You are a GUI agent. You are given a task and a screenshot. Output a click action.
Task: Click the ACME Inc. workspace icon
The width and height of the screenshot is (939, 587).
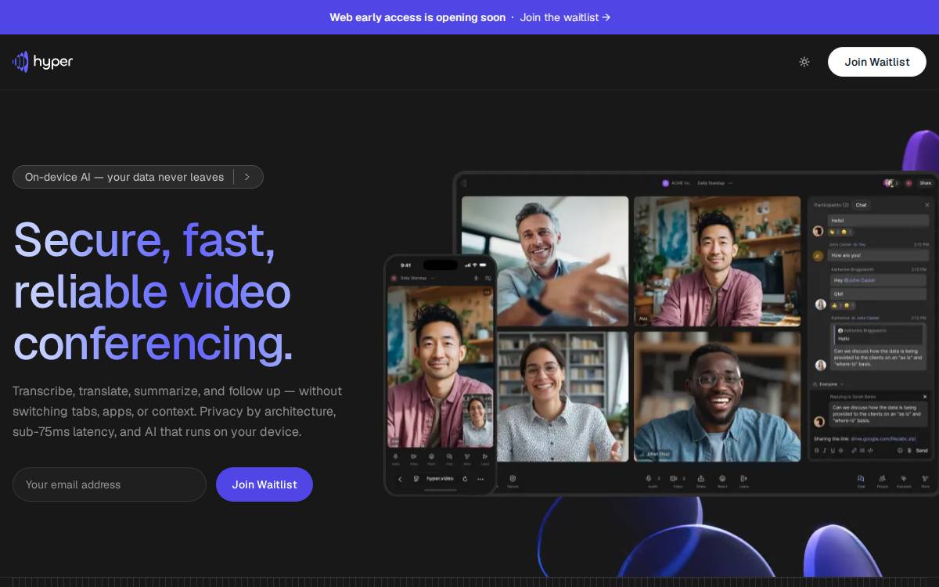tap(665, 183)
